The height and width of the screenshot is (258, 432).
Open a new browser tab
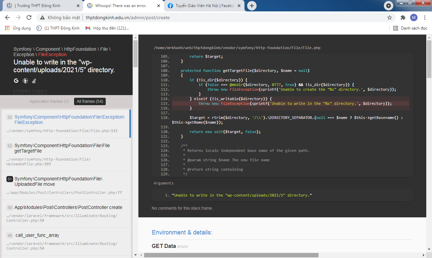[x=252, y=6]
